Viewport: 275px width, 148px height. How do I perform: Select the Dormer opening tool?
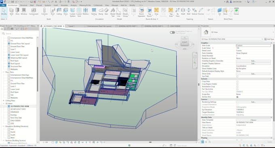coord(201,12)
